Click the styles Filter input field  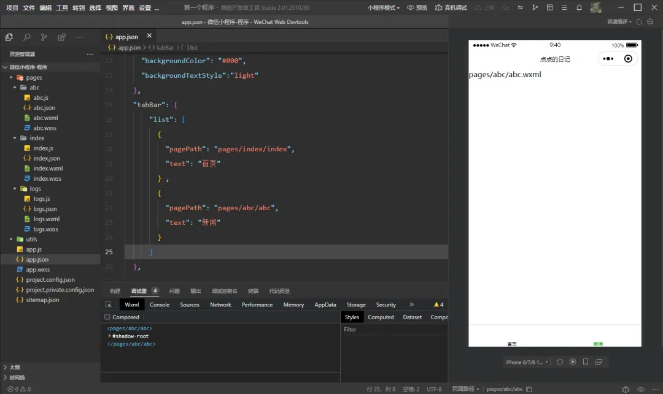tap(394, 330)
